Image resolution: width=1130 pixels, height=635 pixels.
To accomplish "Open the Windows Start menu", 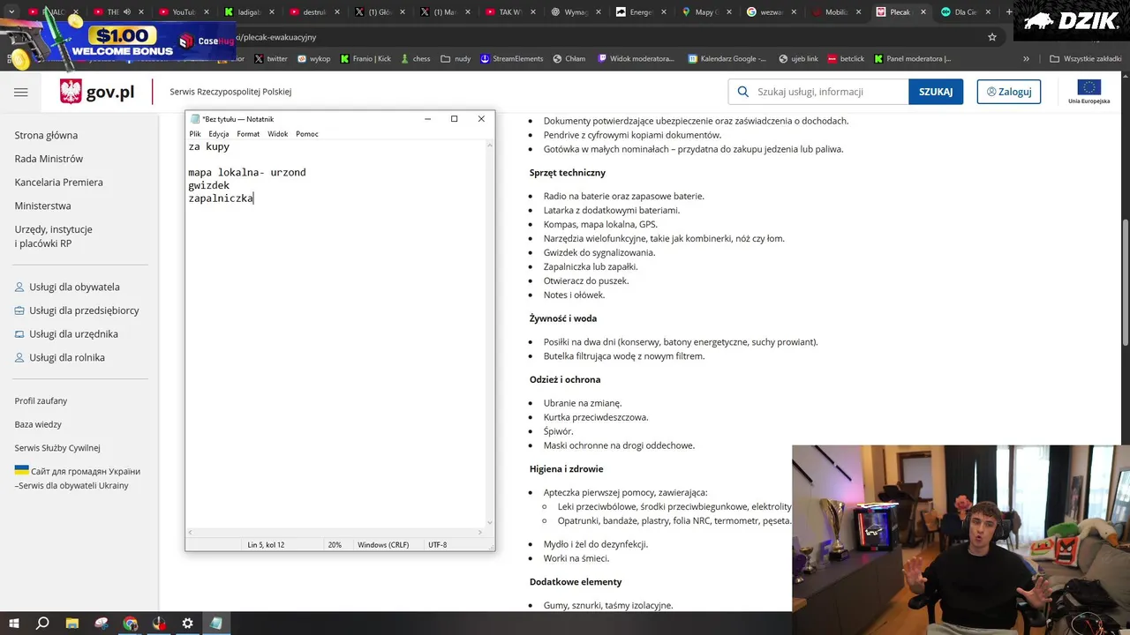I will coord(14,624).
